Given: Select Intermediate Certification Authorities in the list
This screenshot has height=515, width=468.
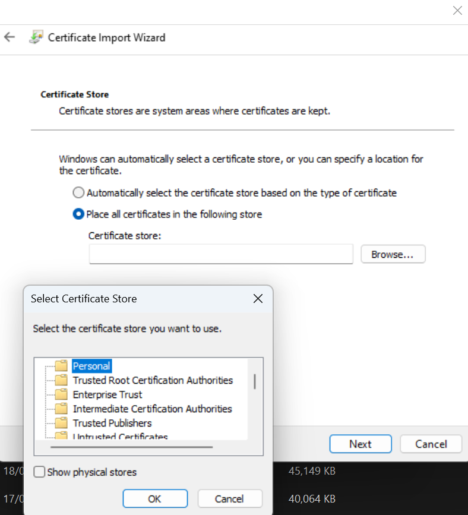Looking at the screenshot, I should pyautogui.click(x=152, y=409).
